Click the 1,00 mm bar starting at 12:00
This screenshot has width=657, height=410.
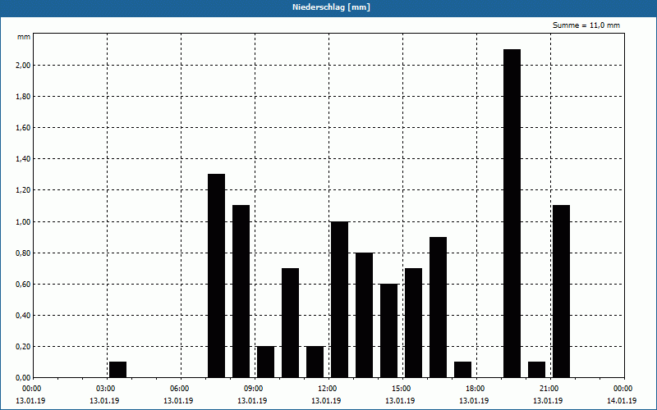[339, 299]
